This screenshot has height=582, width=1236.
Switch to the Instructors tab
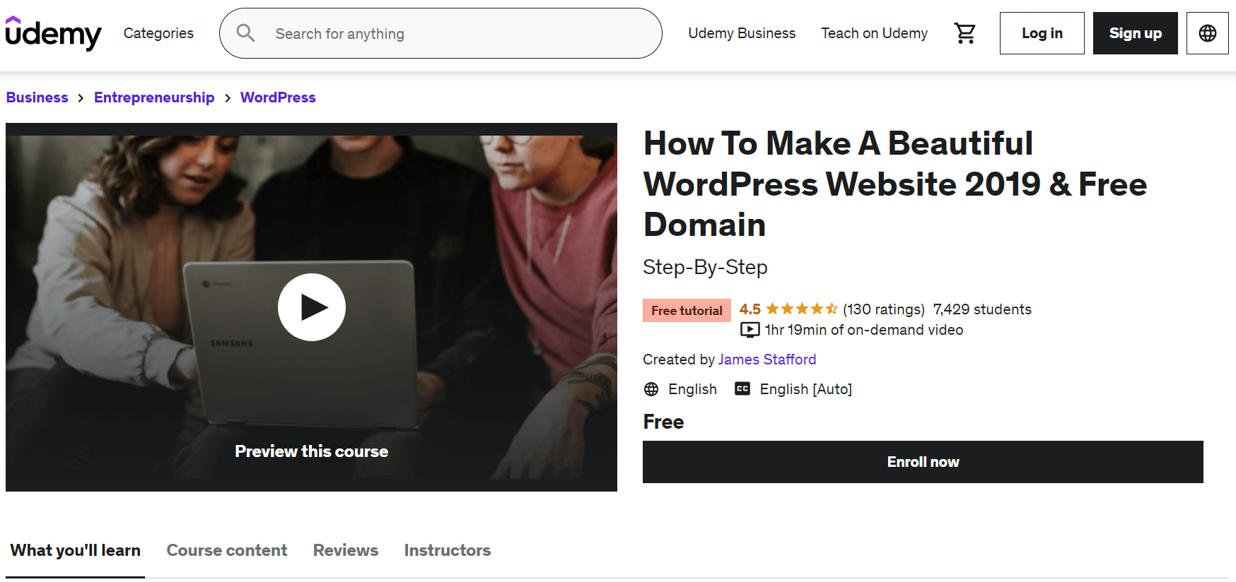pyautogui.click(x=448, y=550)
